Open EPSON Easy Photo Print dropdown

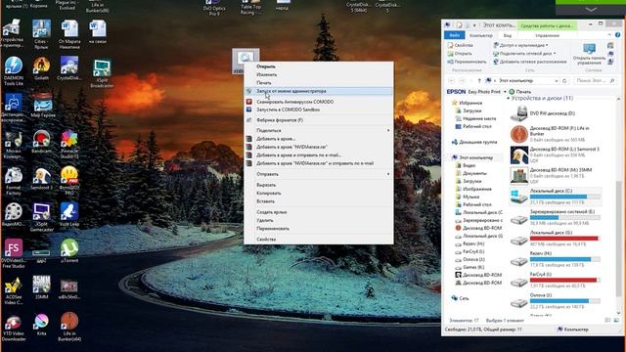tap(505, 92)
